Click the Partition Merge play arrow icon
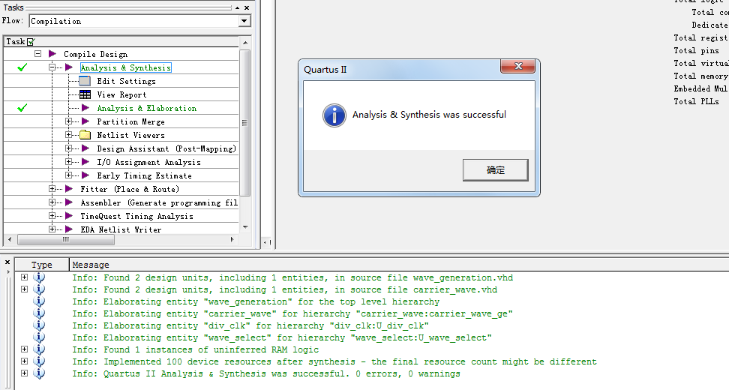Viewport: 729px width, 390px height. click(x=85, y=121)
